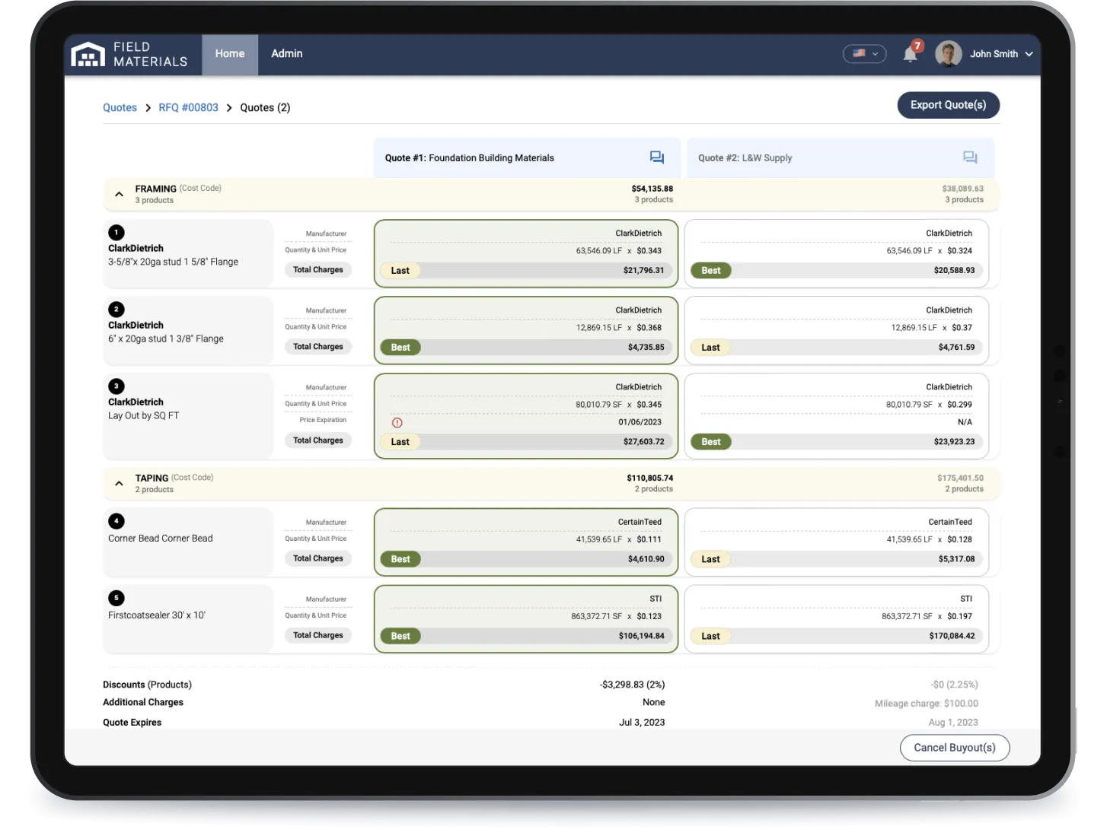Click the Total Charges label in Firstcoatsealer row
This screenshot has width=1107, height=839.
(x=318, y=635)
